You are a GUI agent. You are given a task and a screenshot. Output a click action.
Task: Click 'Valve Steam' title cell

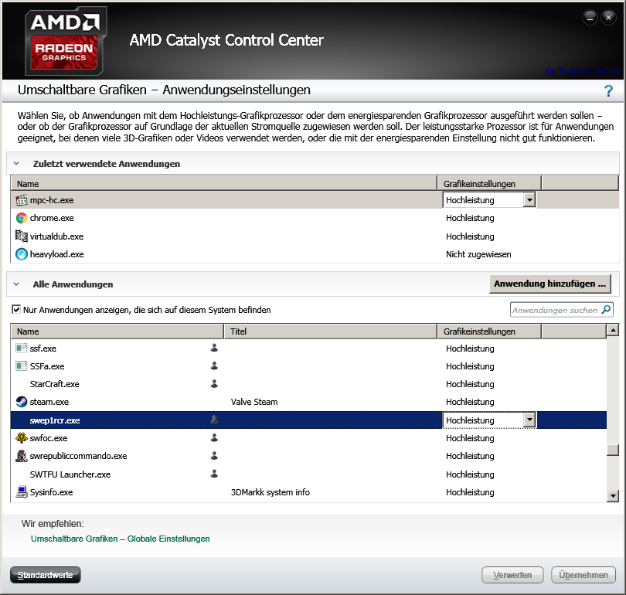(254, 402)
